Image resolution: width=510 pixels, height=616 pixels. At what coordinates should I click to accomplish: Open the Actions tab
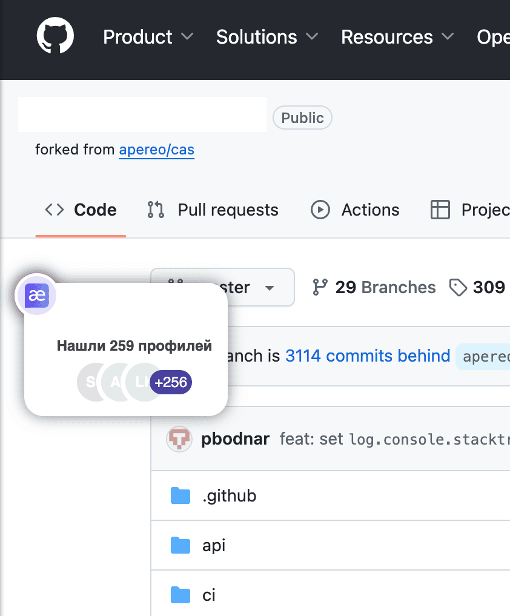tap(355, 210)
